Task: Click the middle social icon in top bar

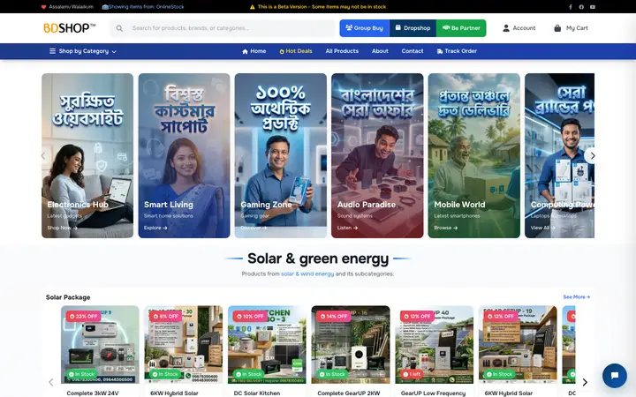Action: (581, 7)
